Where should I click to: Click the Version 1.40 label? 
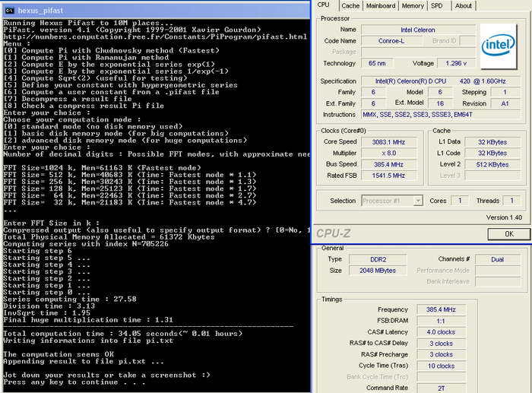(x=504, y=217)
